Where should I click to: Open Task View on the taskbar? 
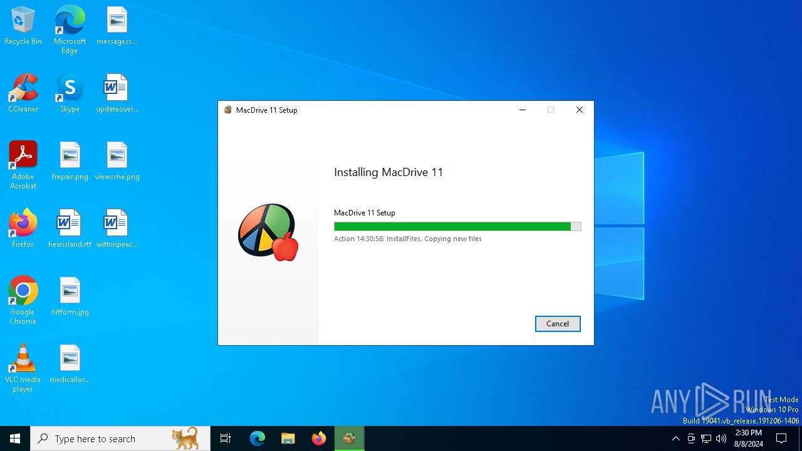[x=226, y=438]
